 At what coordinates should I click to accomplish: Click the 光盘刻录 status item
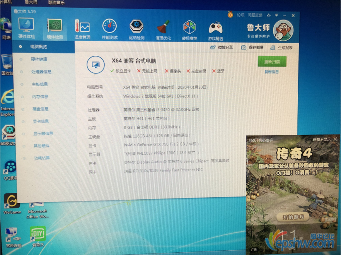click(x=196, y=71)
